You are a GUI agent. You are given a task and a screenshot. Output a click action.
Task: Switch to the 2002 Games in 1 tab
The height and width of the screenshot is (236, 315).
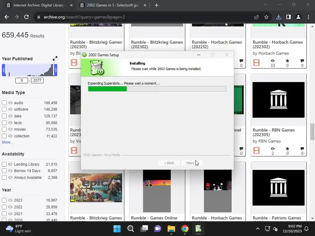pyautogui.click(x=113, y=5)
